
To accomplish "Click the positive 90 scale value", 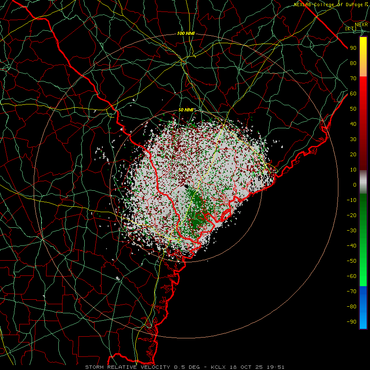I will click(x=353, y=48).
